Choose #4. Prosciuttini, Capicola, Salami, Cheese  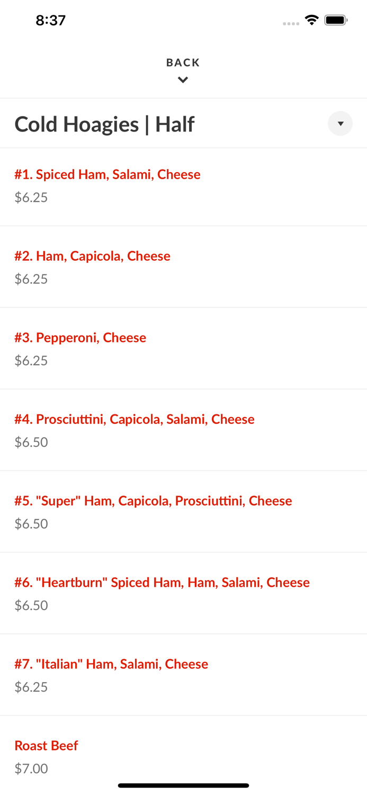coord(134,419)
